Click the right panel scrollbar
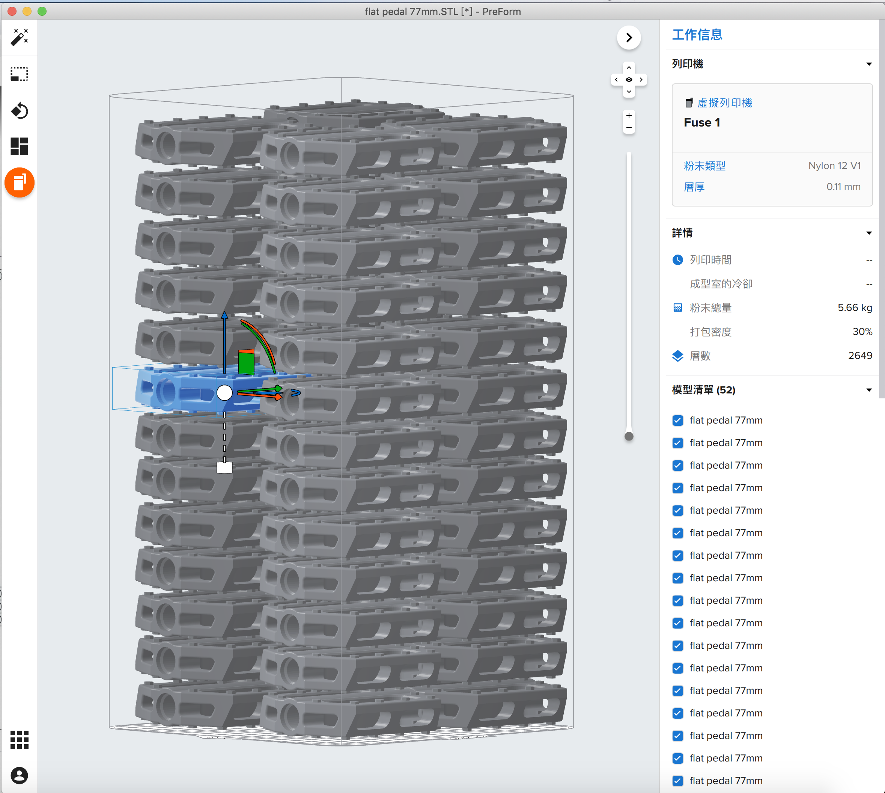Image resolution: width=885 pixels, height=793 pixels. pyautogui.click(x=882, y=209)
